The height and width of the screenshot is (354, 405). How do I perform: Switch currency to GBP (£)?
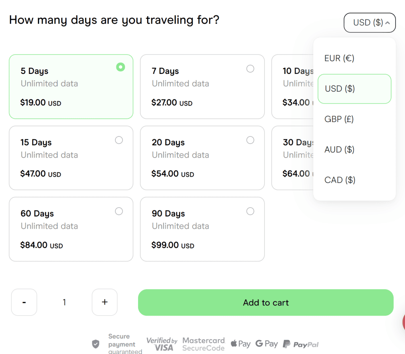tap(339, 119)
